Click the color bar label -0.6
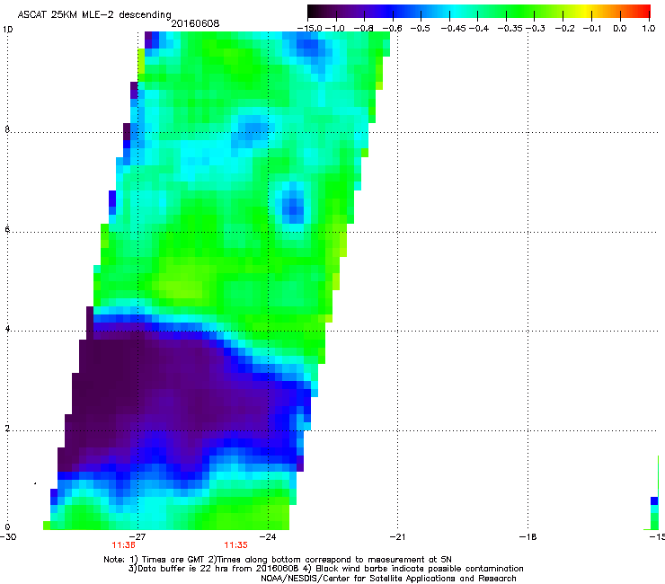The height and width of the screenshot is (584, 665). click(392, 29)
